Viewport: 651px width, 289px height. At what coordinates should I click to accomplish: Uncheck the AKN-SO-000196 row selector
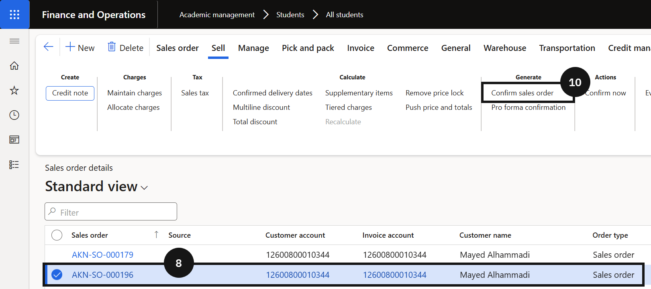coord(57,275)
